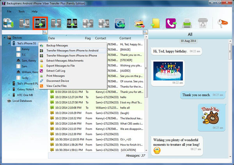This screenshot has width=234, height=165.
Task: Expand the Galaxy Note 4 node
Action: click(x=9, y=90)
